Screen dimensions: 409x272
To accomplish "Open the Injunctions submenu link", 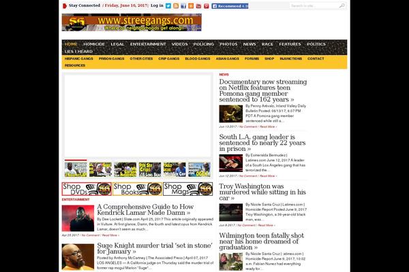I will click(291, 58).
